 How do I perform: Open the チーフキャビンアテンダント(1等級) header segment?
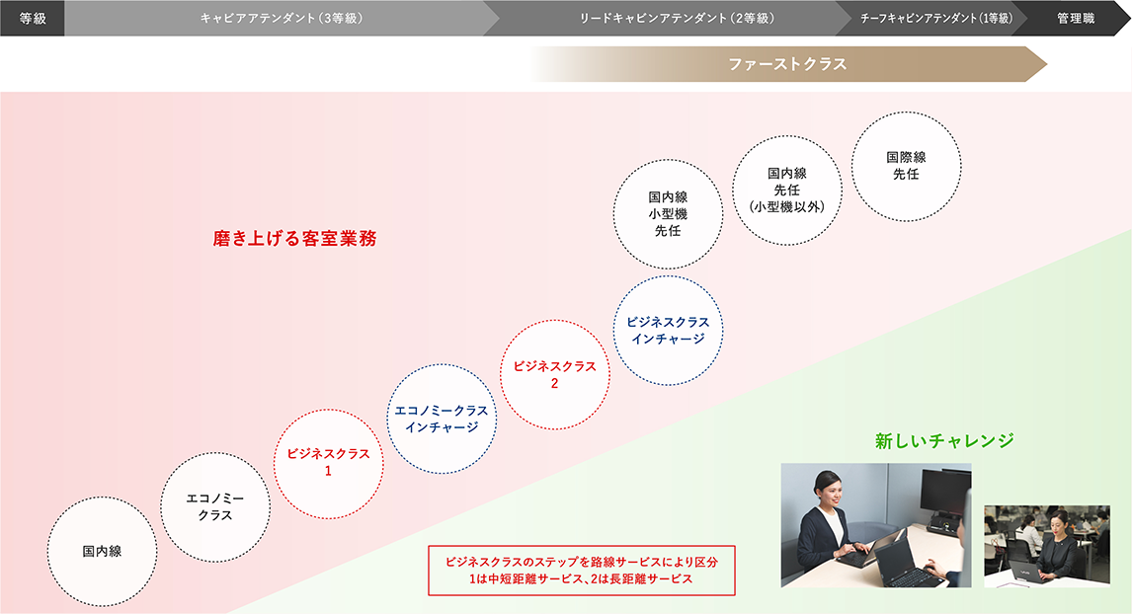935,18
